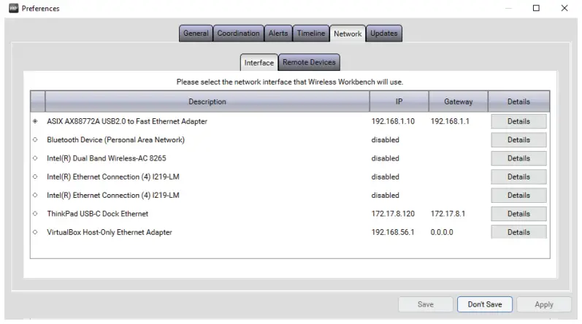Select ASIX AX88772A adapter radio button
Image resolution: width=582 pixels, height=324 pixels.
[35, 121]
